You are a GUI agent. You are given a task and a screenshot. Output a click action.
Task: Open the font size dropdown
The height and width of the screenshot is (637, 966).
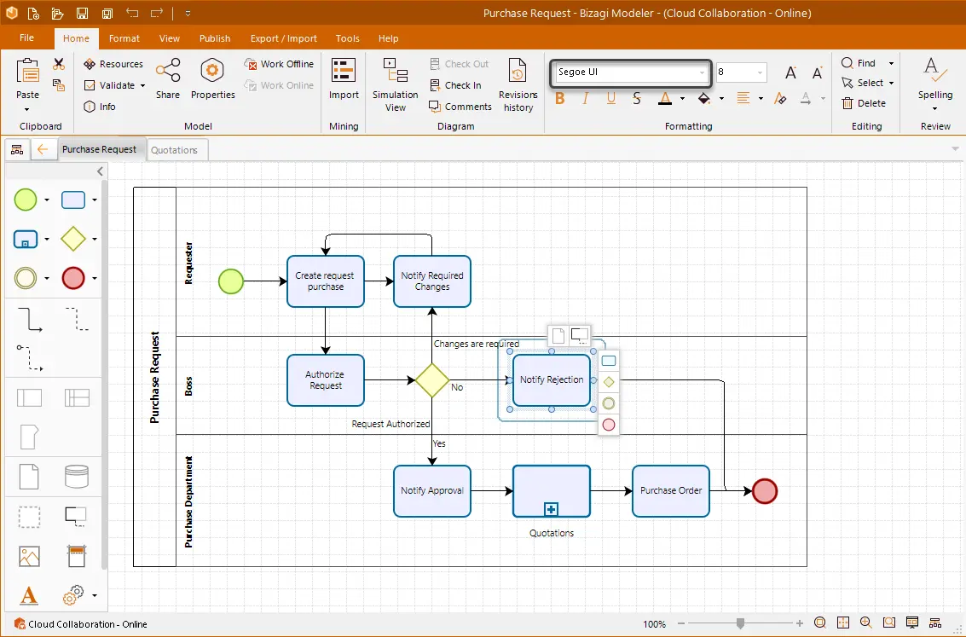tap(760, 72)
